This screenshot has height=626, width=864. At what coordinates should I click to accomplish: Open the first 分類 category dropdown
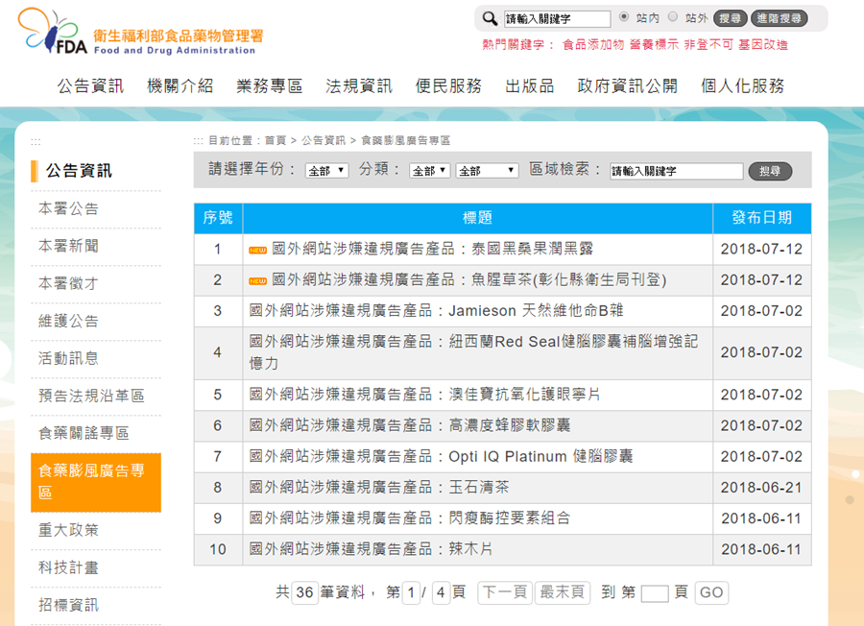(429, 171)
